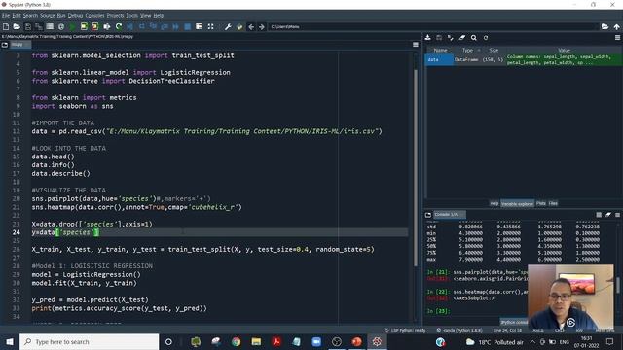Viewport: 623px width, 350px height.
Task: Sort variables by Type column
Action: 467,50
